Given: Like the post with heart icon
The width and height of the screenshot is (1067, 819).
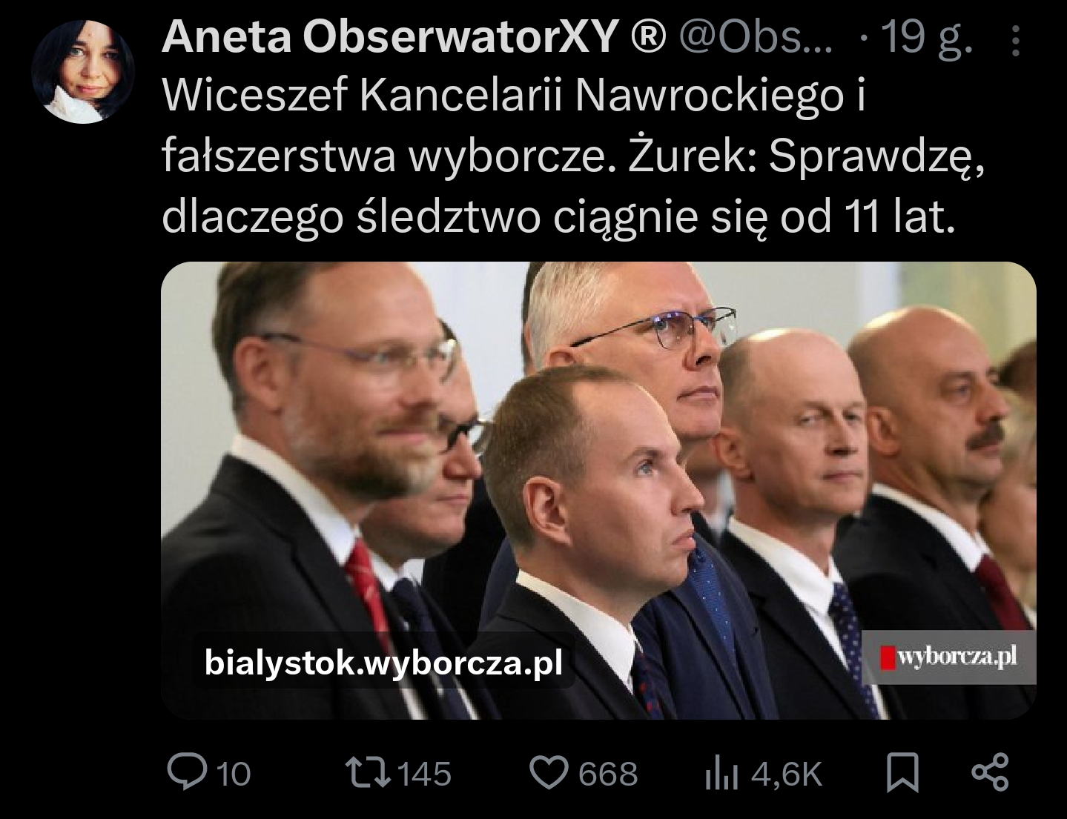Looking at the screenshot, I should [549, 772].
